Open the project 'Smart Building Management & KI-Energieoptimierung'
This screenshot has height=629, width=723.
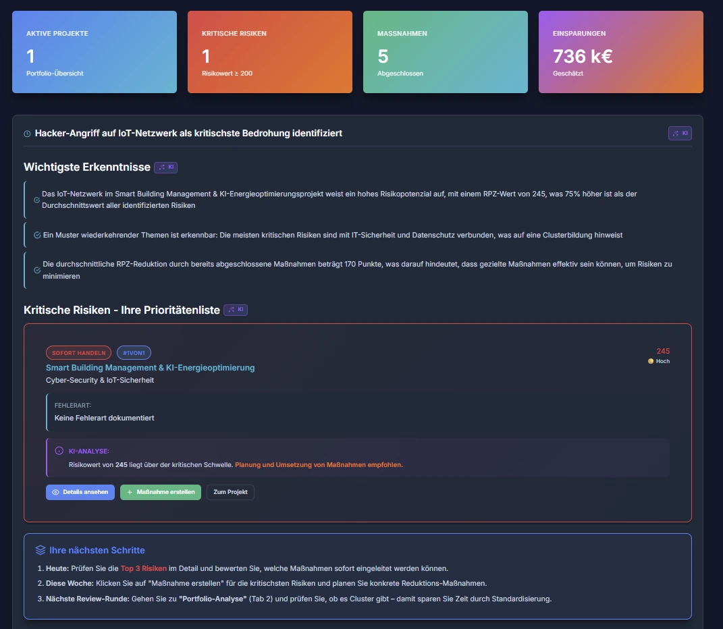pyautogui.click(x=150, y=367)
